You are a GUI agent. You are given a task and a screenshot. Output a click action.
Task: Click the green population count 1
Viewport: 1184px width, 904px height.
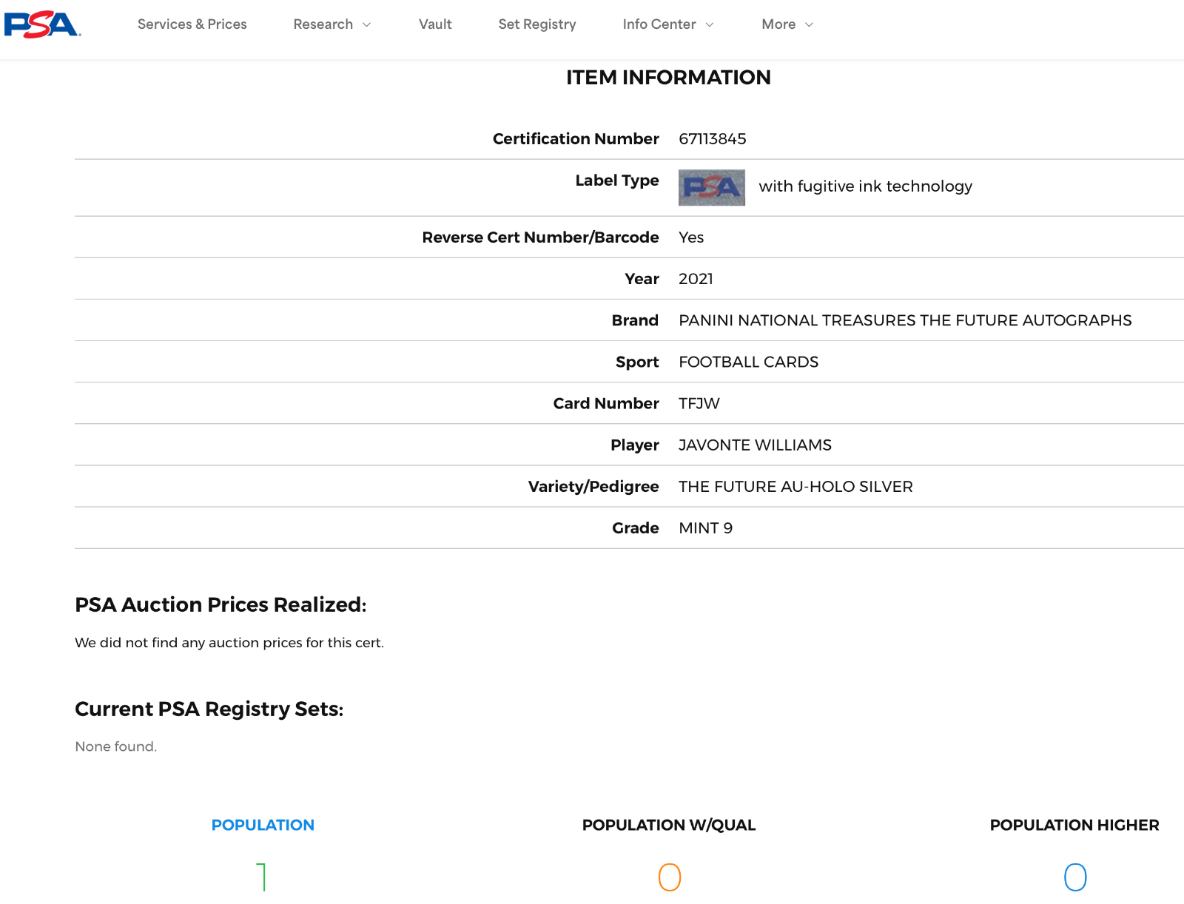click(262, 877)
